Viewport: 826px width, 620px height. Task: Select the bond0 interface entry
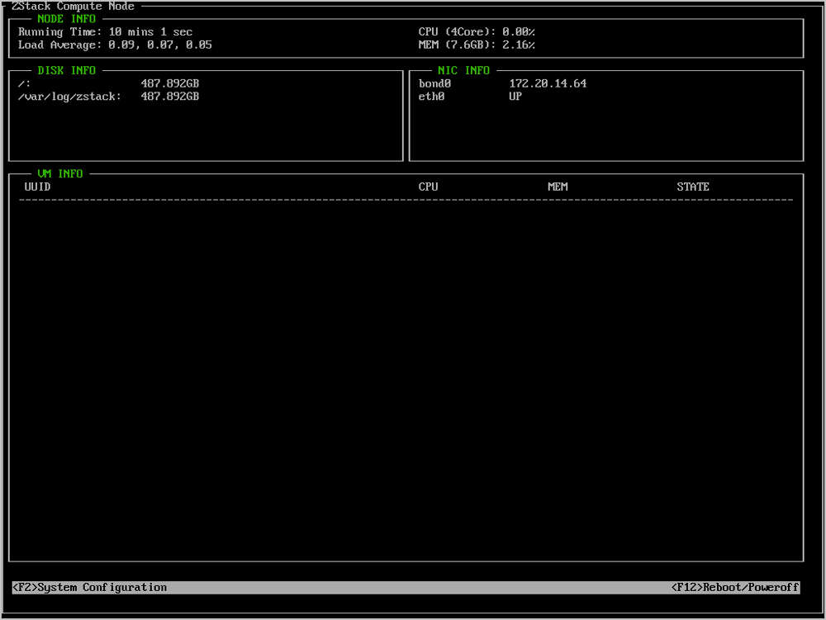pos(434,84)
